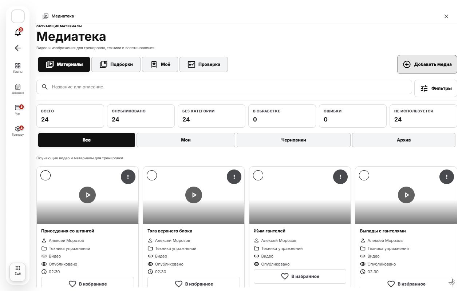466x291 pixels.
Task: Click the Добавить медиа button
Action: 427,64
